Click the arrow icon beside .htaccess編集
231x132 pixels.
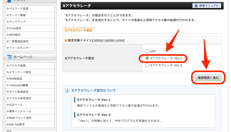pyautogui.click(x=8, y=85)
